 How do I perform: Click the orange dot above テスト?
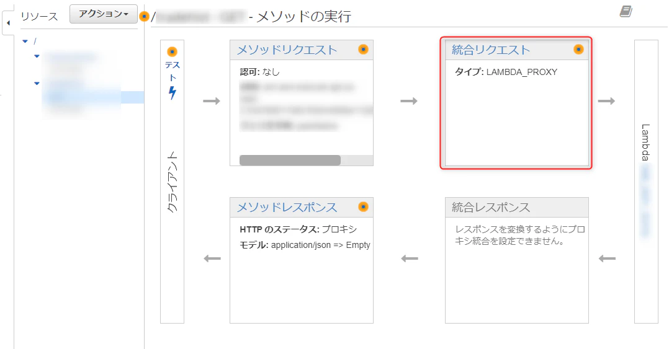coord(172,51)
